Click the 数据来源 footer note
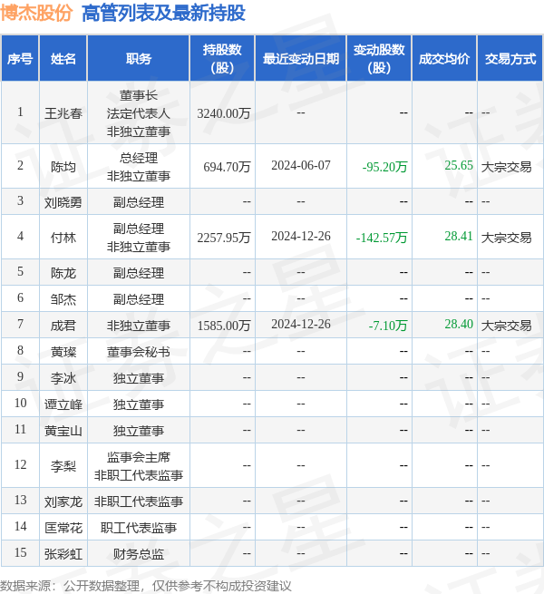Viewport: 544px width, 594px height. click(145, 586)
